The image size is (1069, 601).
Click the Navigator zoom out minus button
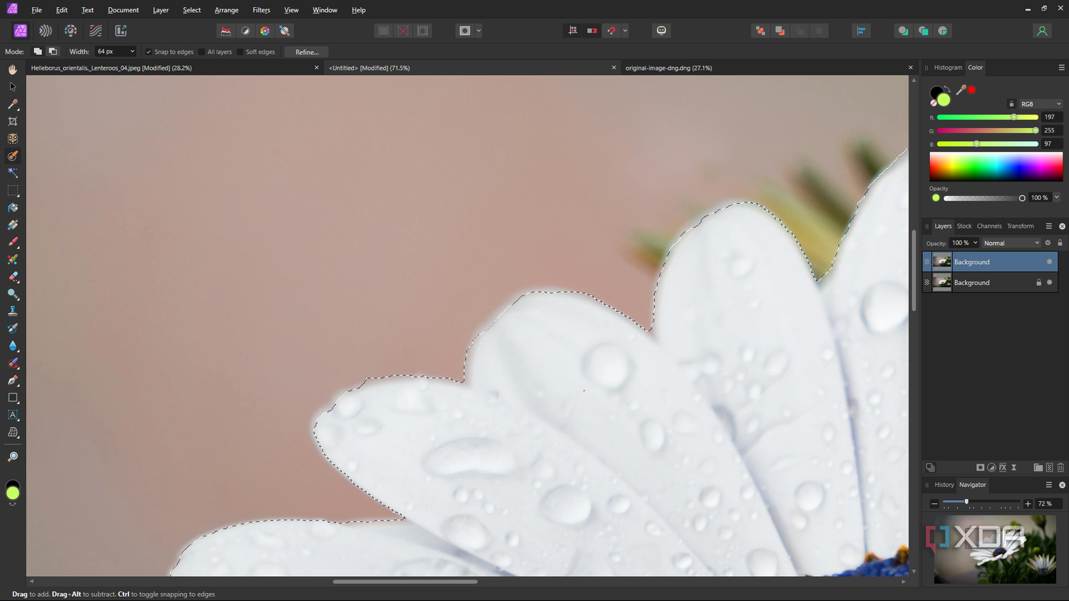coord(934,503)
